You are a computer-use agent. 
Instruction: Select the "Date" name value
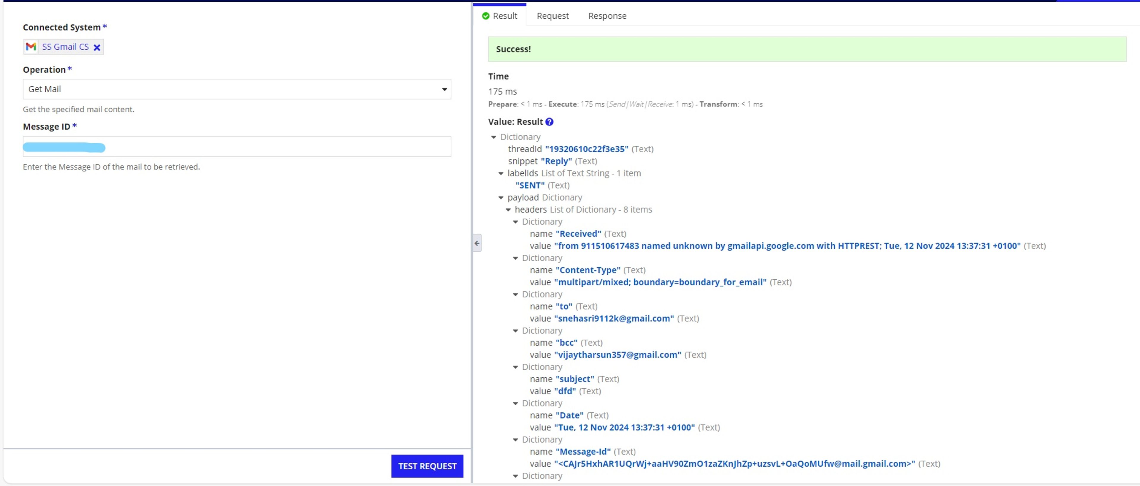[570, 415]
